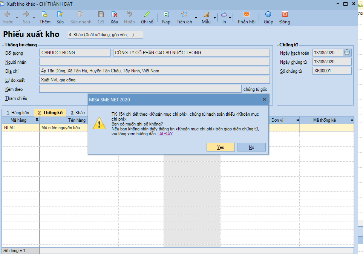Open the 'TẠI ĐÂY' help link

165,133
